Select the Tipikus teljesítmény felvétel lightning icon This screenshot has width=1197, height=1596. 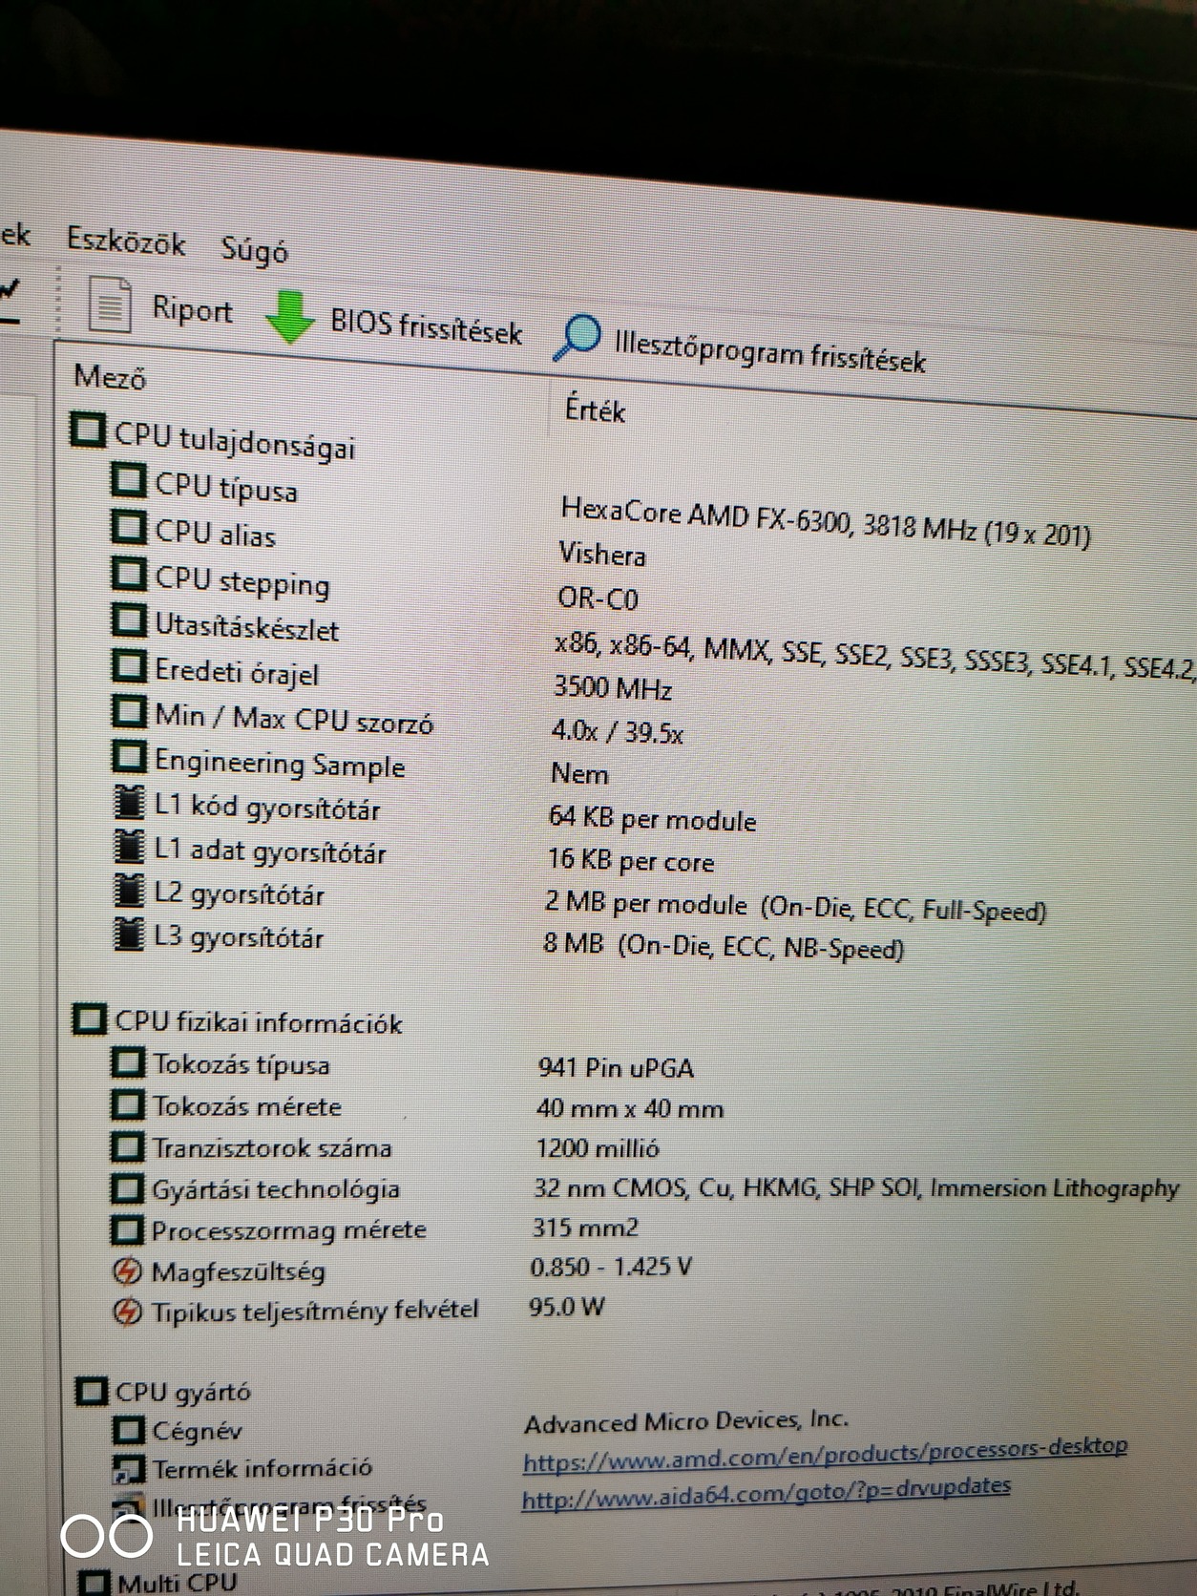pyautogui.click(x=128, y=1312)
